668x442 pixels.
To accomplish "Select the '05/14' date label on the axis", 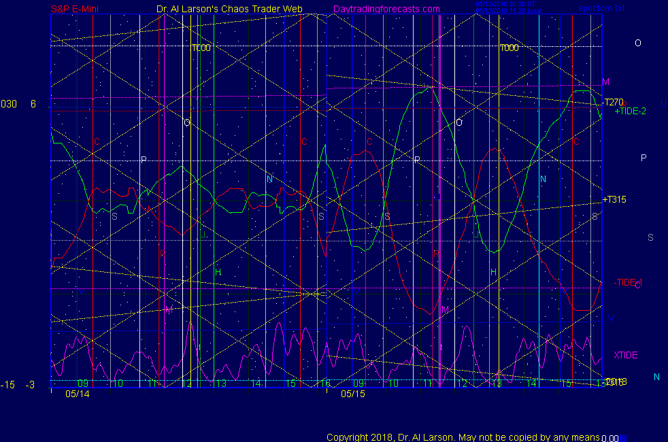I will [x=77, y=394].
